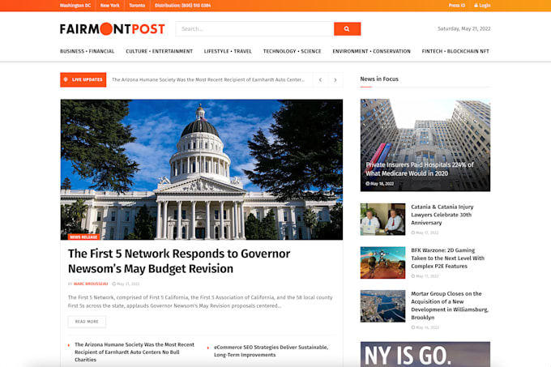This screenshot has height=367, width=551.
Task: Click the Login link
Action: click(x=485, y=6)
